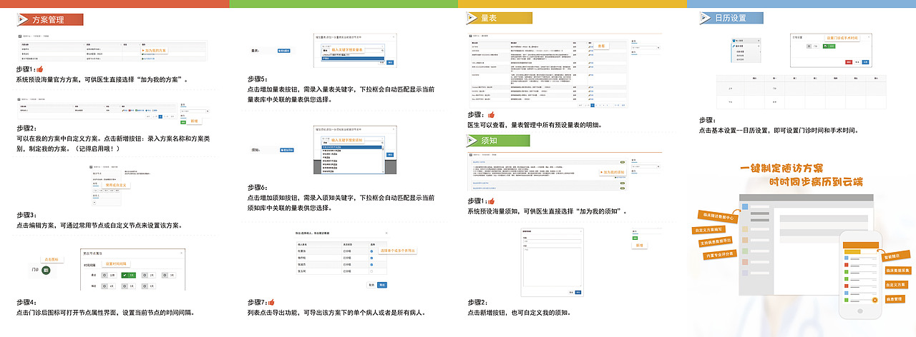Click the red button in calendar settings dialog

(849, 62)
